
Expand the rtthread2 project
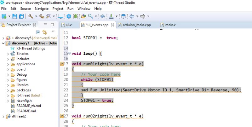pyautogui.click(x=3, y=117)
